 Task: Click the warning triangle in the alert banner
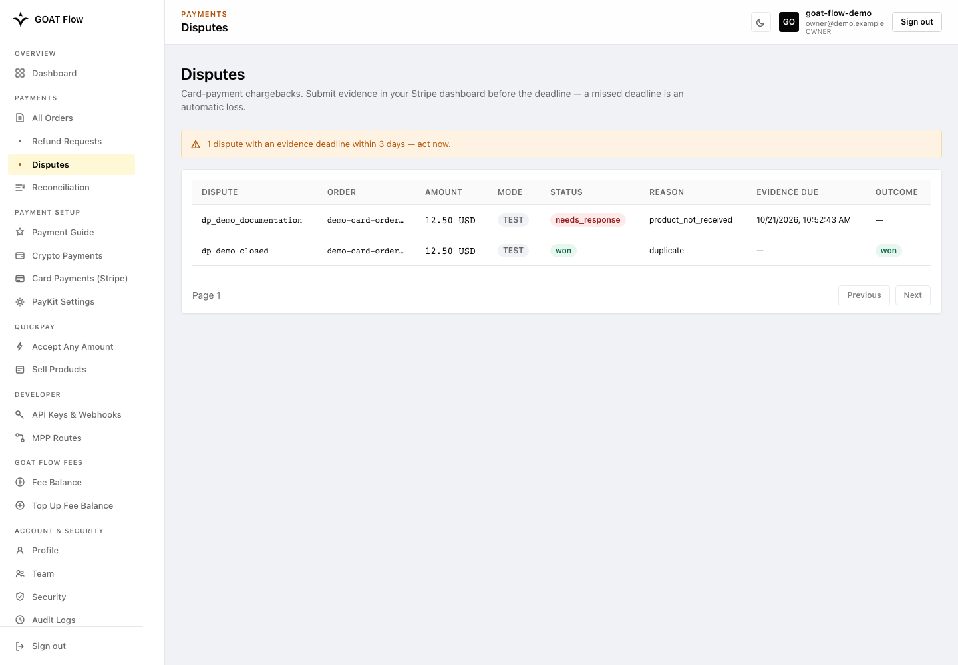(x=196, y=144)
